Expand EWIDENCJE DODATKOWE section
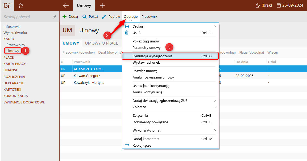This screenshot has width=307, height=161. (x=24, y=102)
